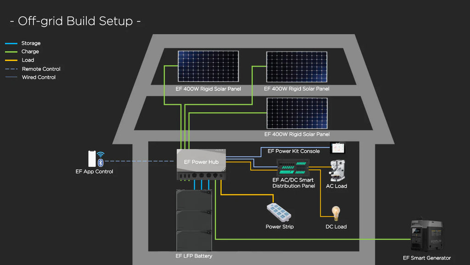Click the 'Charge' legend label

(30, 51)
